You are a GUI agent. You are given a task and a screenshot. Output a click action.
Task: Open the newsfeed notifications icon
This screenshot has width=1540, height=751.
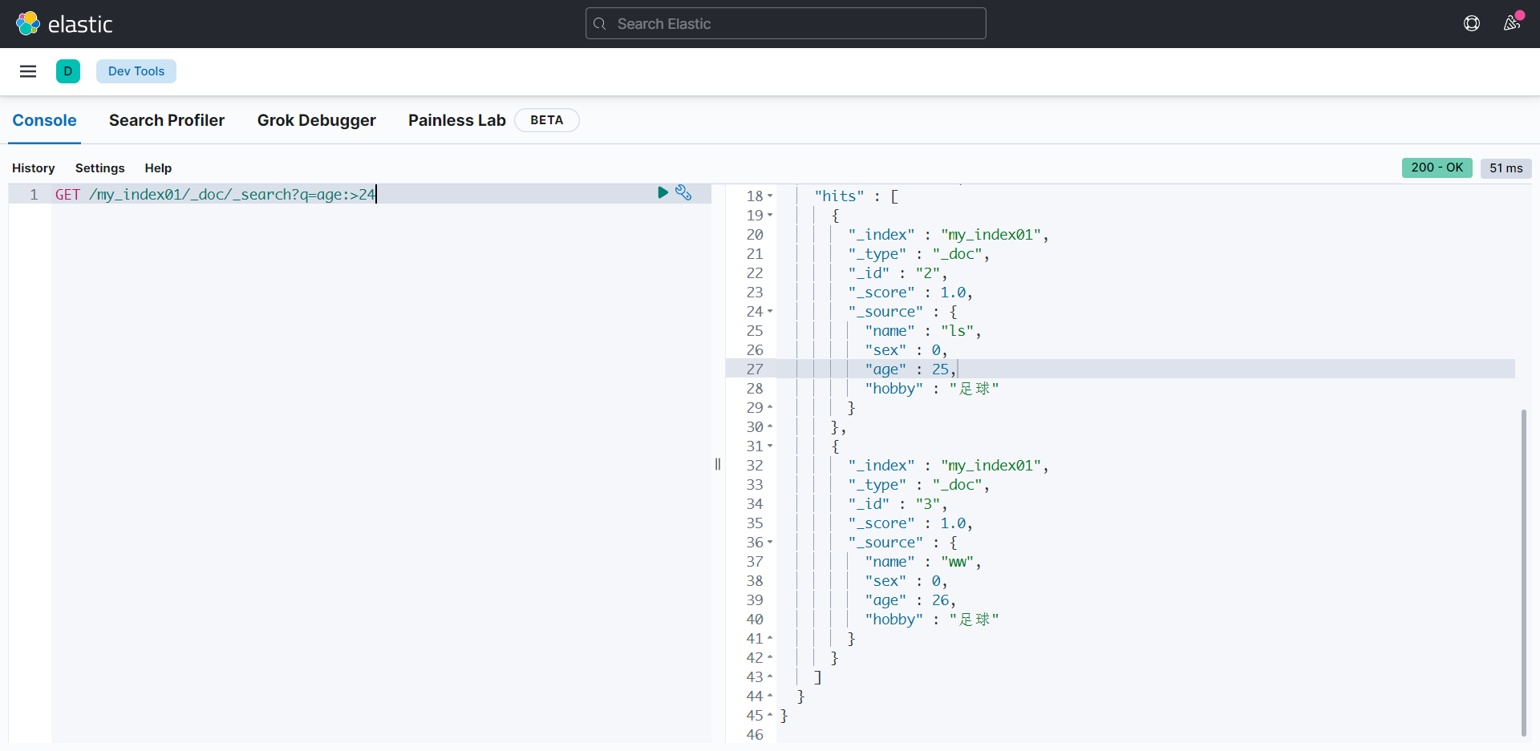click(1512, 22)
